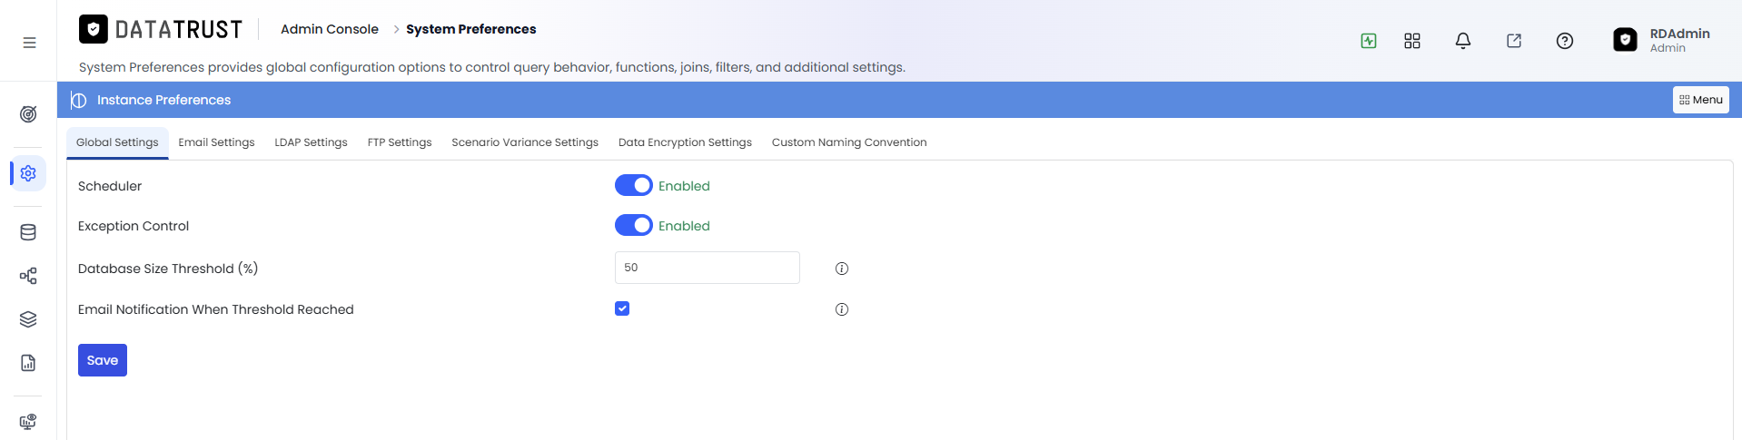Open the Menu button
This screenshot has width=1742, height=440.
click(1700, 100)
